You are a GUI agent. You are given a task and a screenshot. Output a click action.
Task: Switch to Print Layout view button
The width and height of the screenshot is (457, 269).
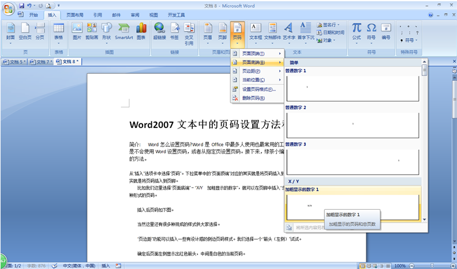point(362,266)
